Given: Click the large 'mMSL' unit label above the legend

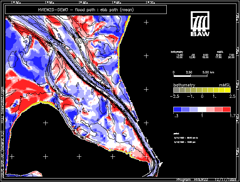Looking at the screenshot, I should point(225,85).
